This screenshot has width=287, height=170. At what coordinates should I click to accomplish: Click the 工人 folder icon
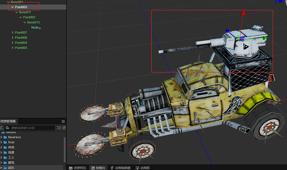5,158
